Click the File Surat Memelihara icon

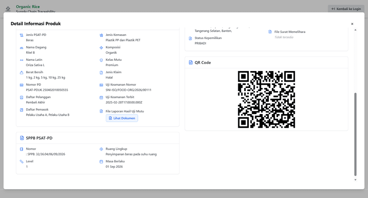[x=270, y=32]
